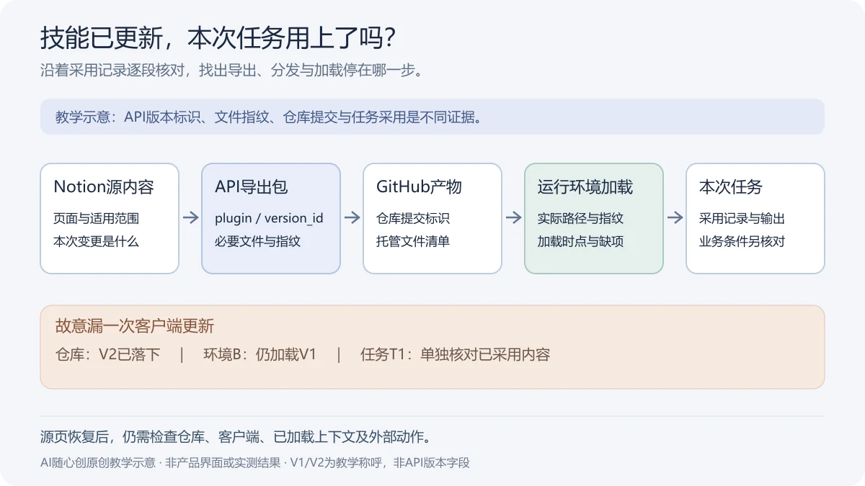
Task: Click the line 页面与适用范围
Action: pyautogui.click(x=96, y=218)
